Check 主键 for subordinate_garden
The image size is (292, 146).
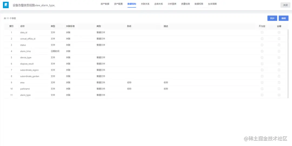click(279, 76)
